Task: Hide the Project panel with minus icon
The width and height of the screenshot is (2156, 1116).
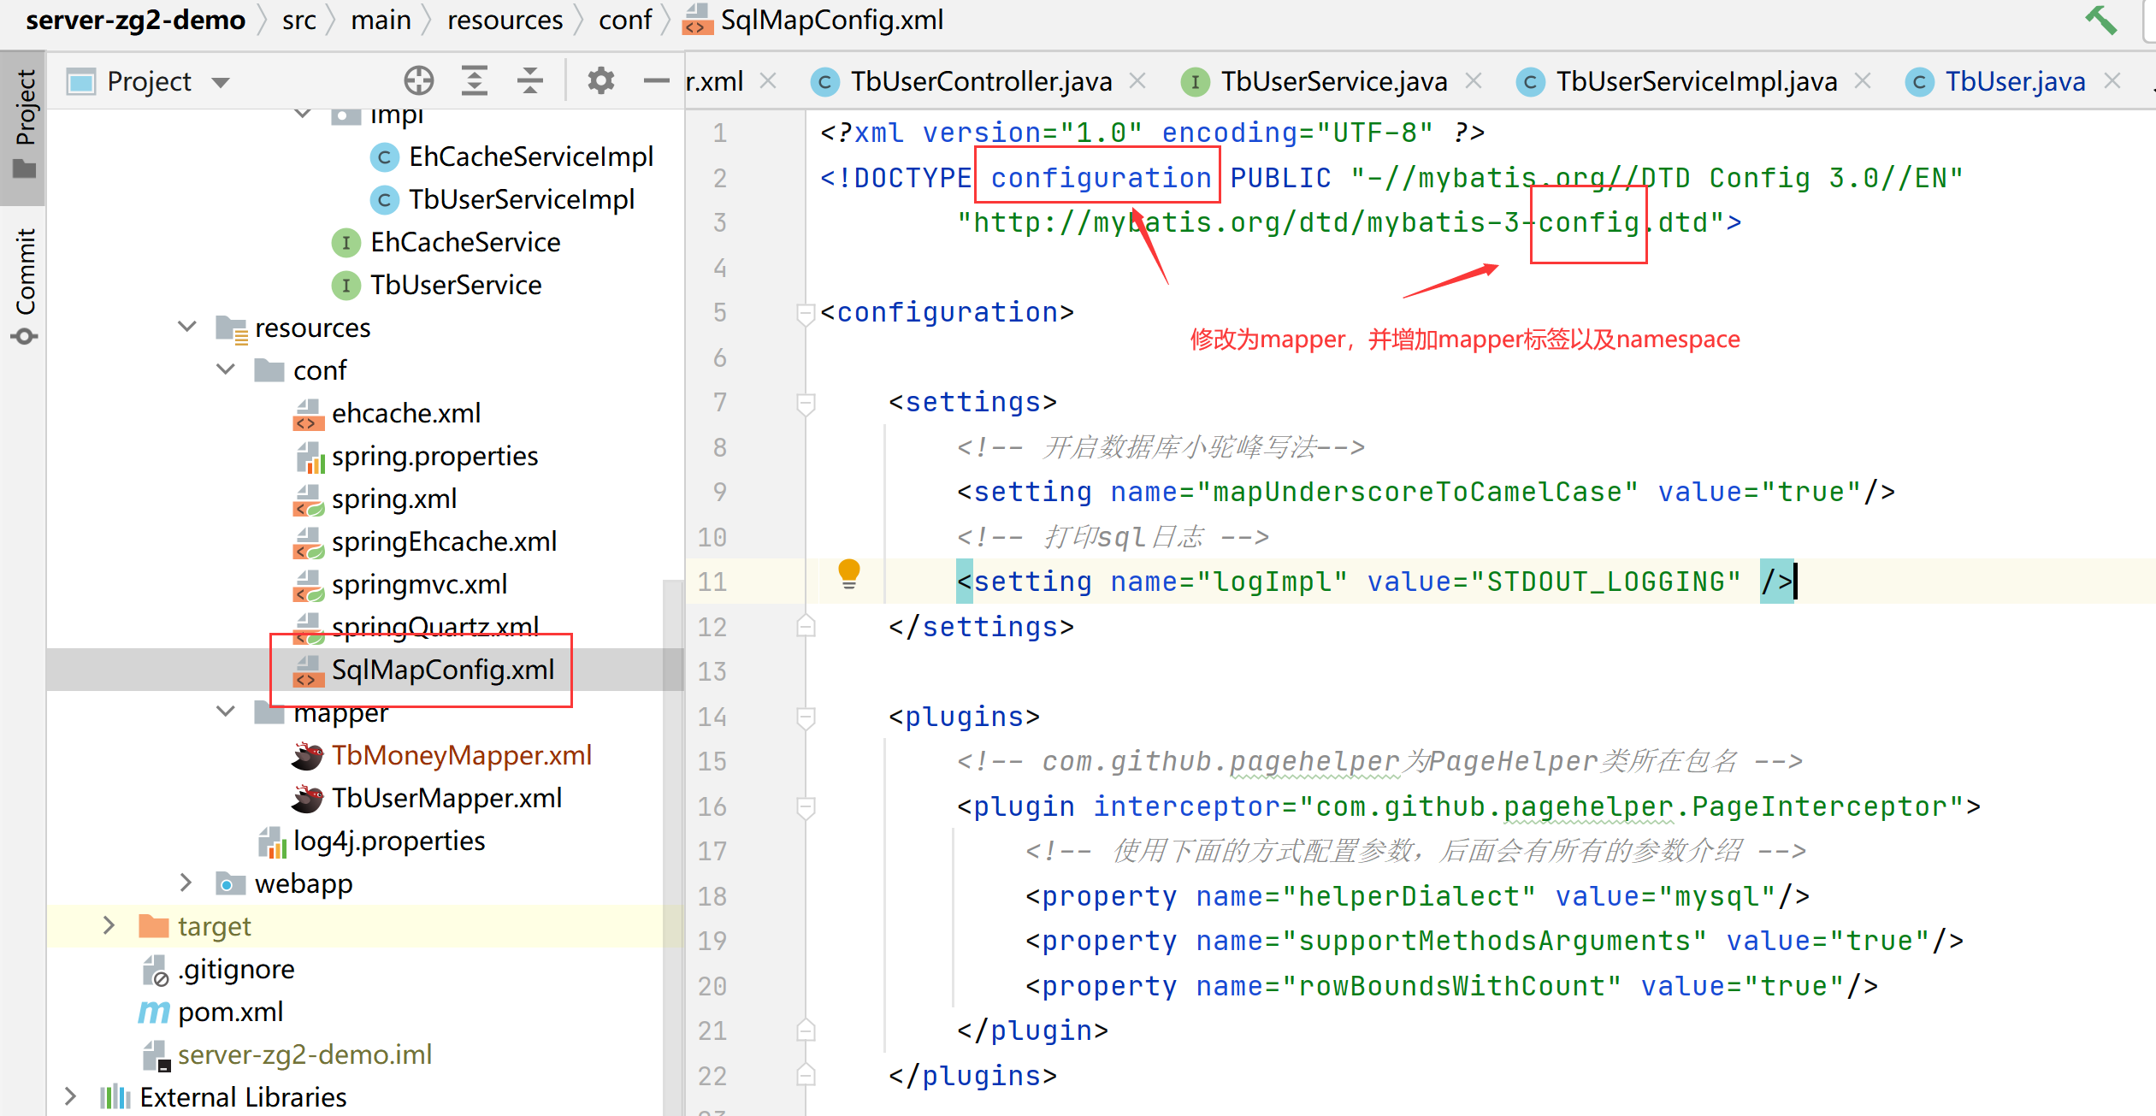Action: (656, 81)
